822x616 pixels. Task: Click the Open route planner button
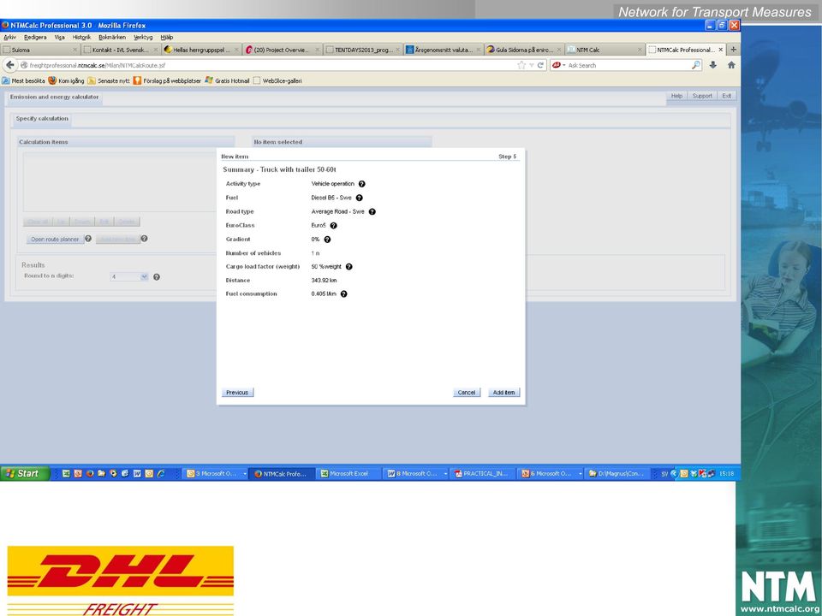55,240
